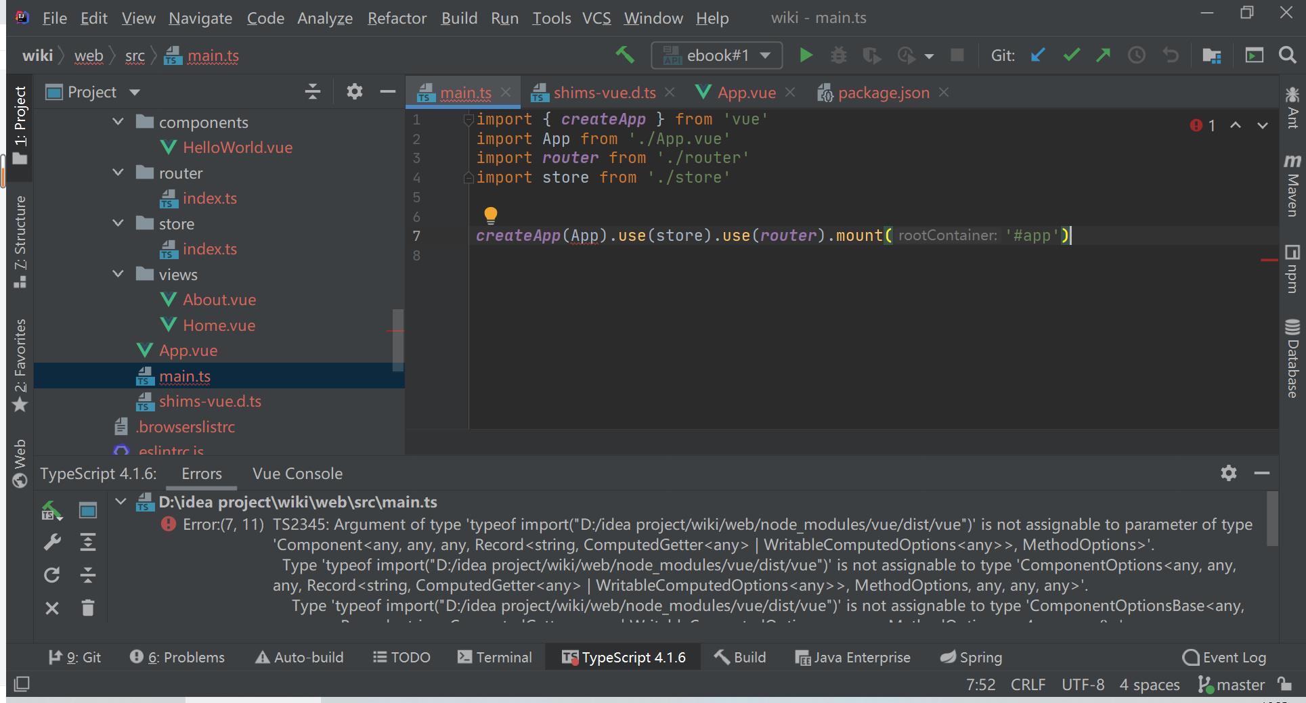
Task: Open the Event Log
Action: (x=1223, y=657)
